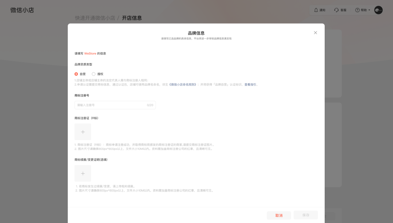Viewport: 393px width, 223px height.
Task: Open the 通知 notifications bell
Action: (x=319, y=10)
